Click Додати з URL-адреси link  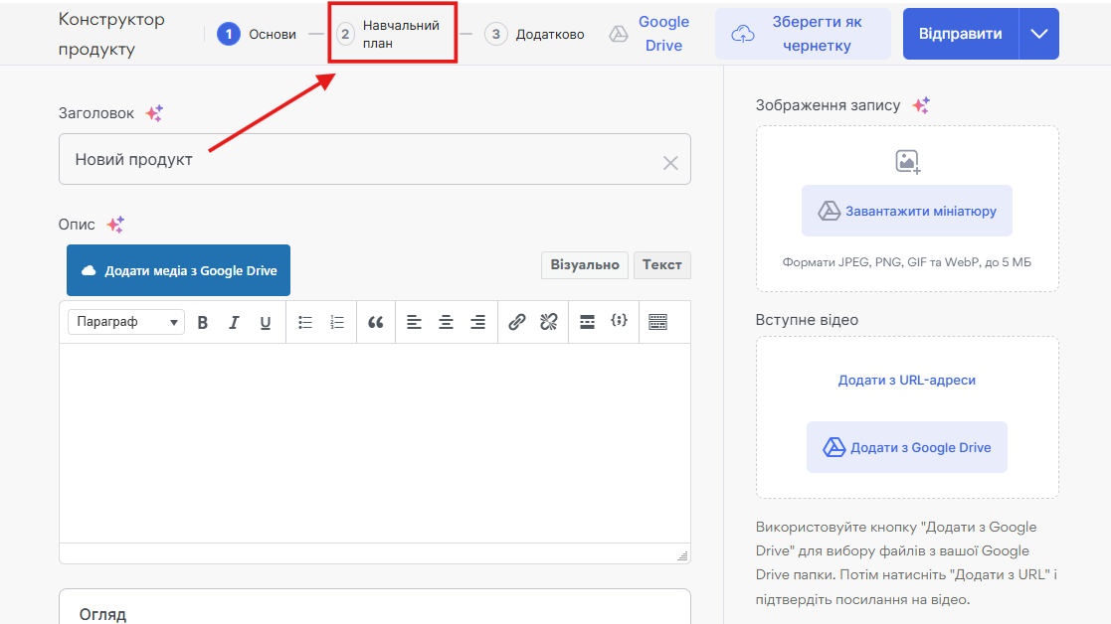point(906,381)
